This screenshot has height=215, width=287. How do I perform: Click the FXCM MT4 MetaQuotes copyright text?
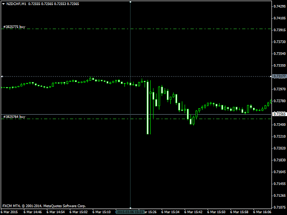pos(44,206)
